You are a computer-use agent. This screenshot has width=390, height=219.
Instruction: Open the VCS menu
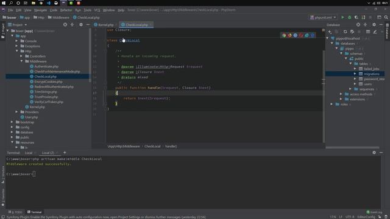[x=97, y=10]
